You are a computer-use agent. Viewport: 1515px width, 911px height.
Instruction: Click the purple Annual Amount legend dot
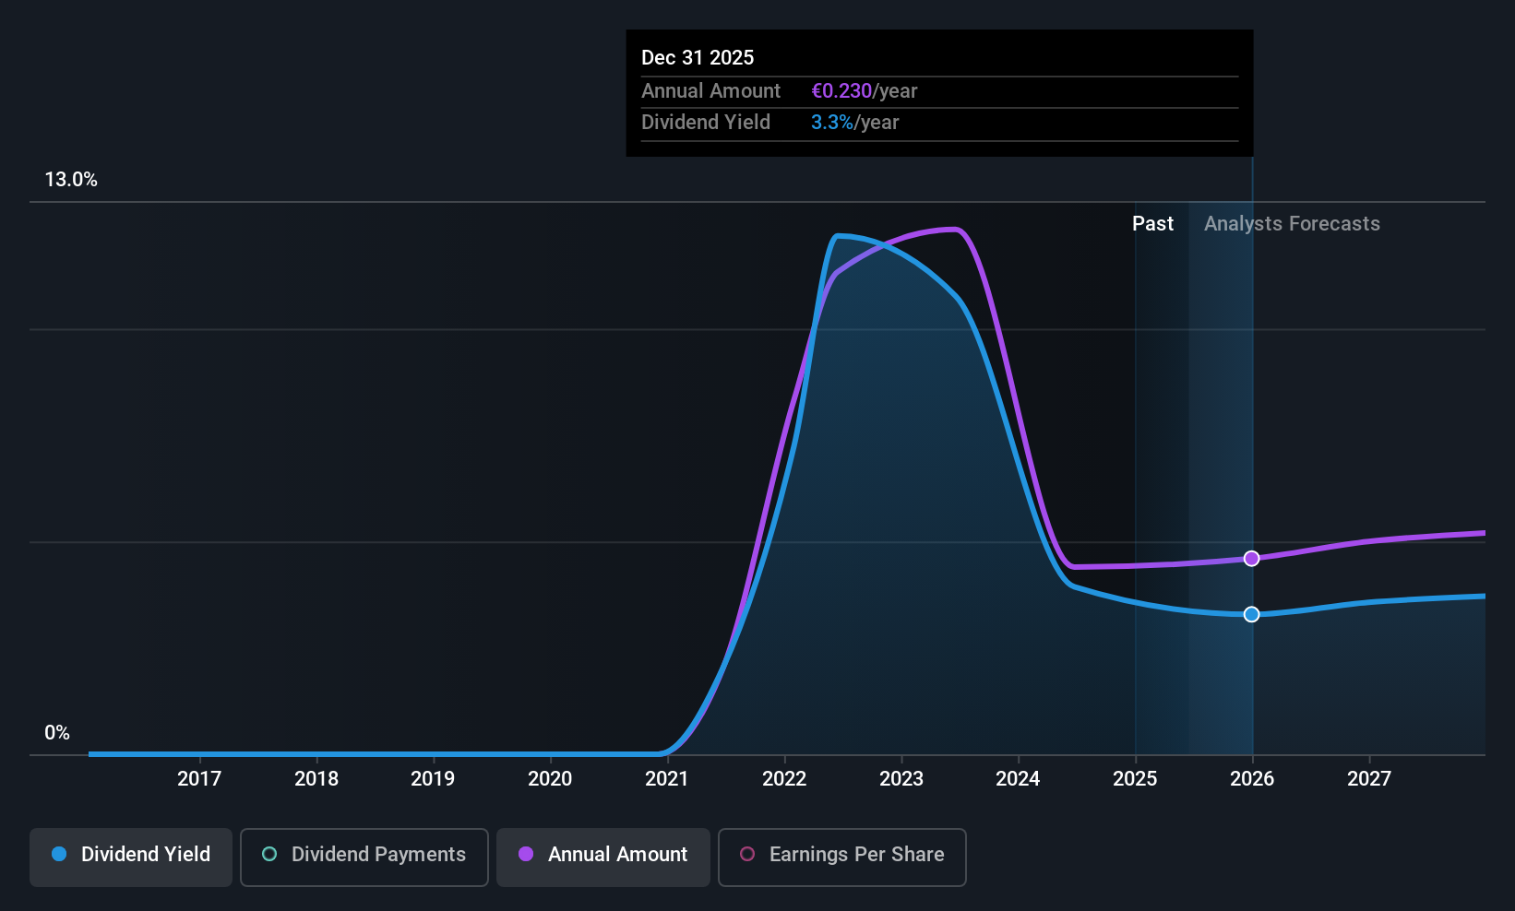pos(526,854)
